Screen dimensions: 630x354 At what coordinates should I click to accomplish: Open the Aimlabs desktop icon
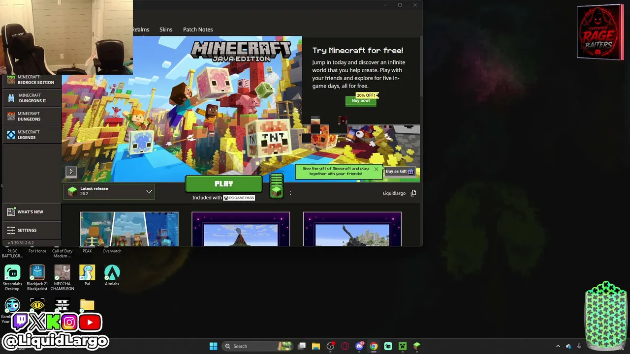click(112, 275)
